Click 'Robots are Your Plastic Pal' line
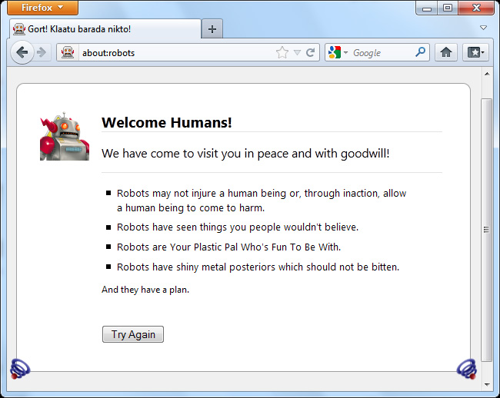The height and width of the screenshot is (398, 500). (x=228, y=247)
